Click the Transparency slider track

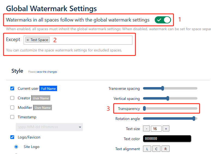tap(170, 109)
